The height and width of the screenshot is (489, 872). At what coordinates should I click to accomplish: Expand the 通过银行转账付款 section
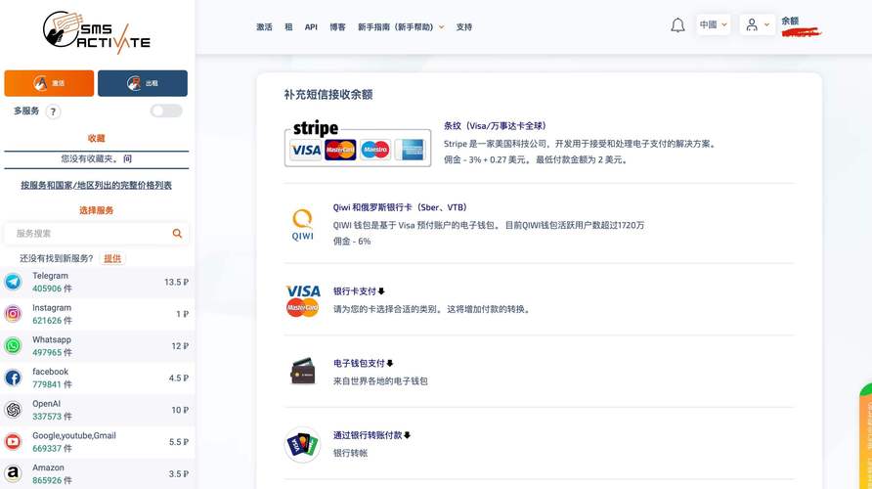(x=371, y=435)
